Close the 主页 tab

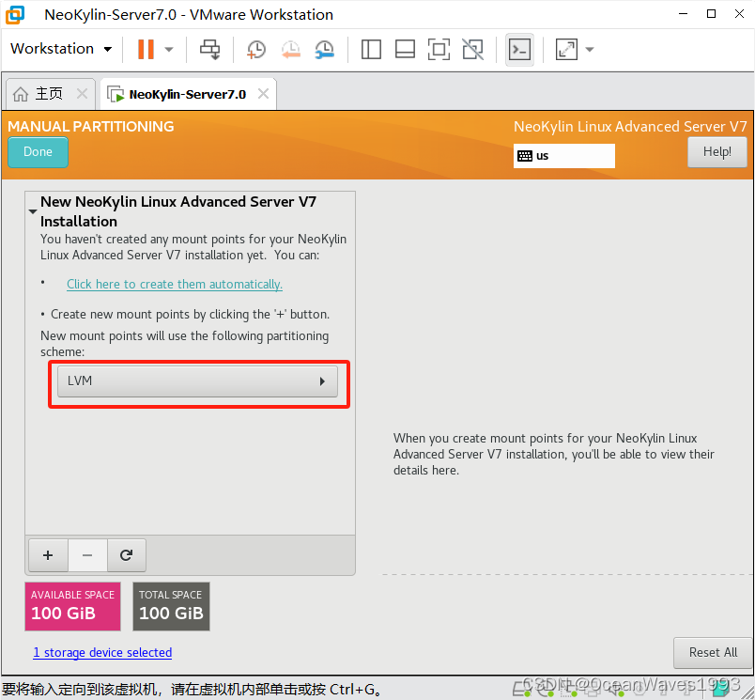pos(82,93)
